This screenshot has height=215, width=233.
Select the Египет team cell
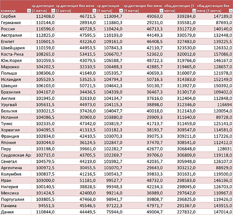15,41
